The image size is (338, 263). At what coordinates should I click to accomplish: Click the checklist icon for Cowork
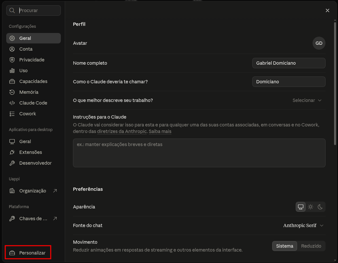(12, 114)
